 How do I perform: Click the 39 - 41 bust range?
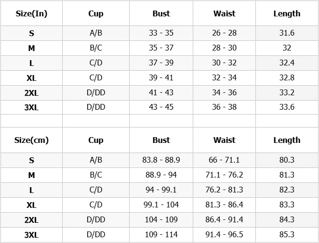coord(161,78)
